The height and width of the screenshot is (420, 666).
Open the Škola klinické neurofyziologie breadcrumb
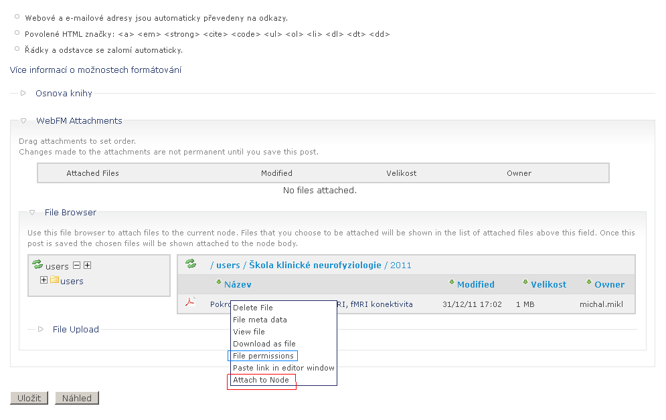[x=315, y=266]
